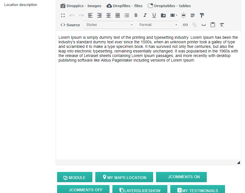Underline the selected text
Screen dimensions: 245x193
[x=154, y=15]
